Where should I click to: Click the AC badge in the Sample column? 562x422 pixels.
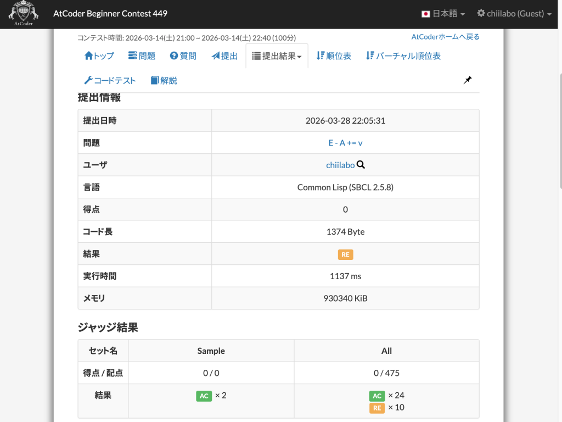pyautogui.click(x=204, y=396)
